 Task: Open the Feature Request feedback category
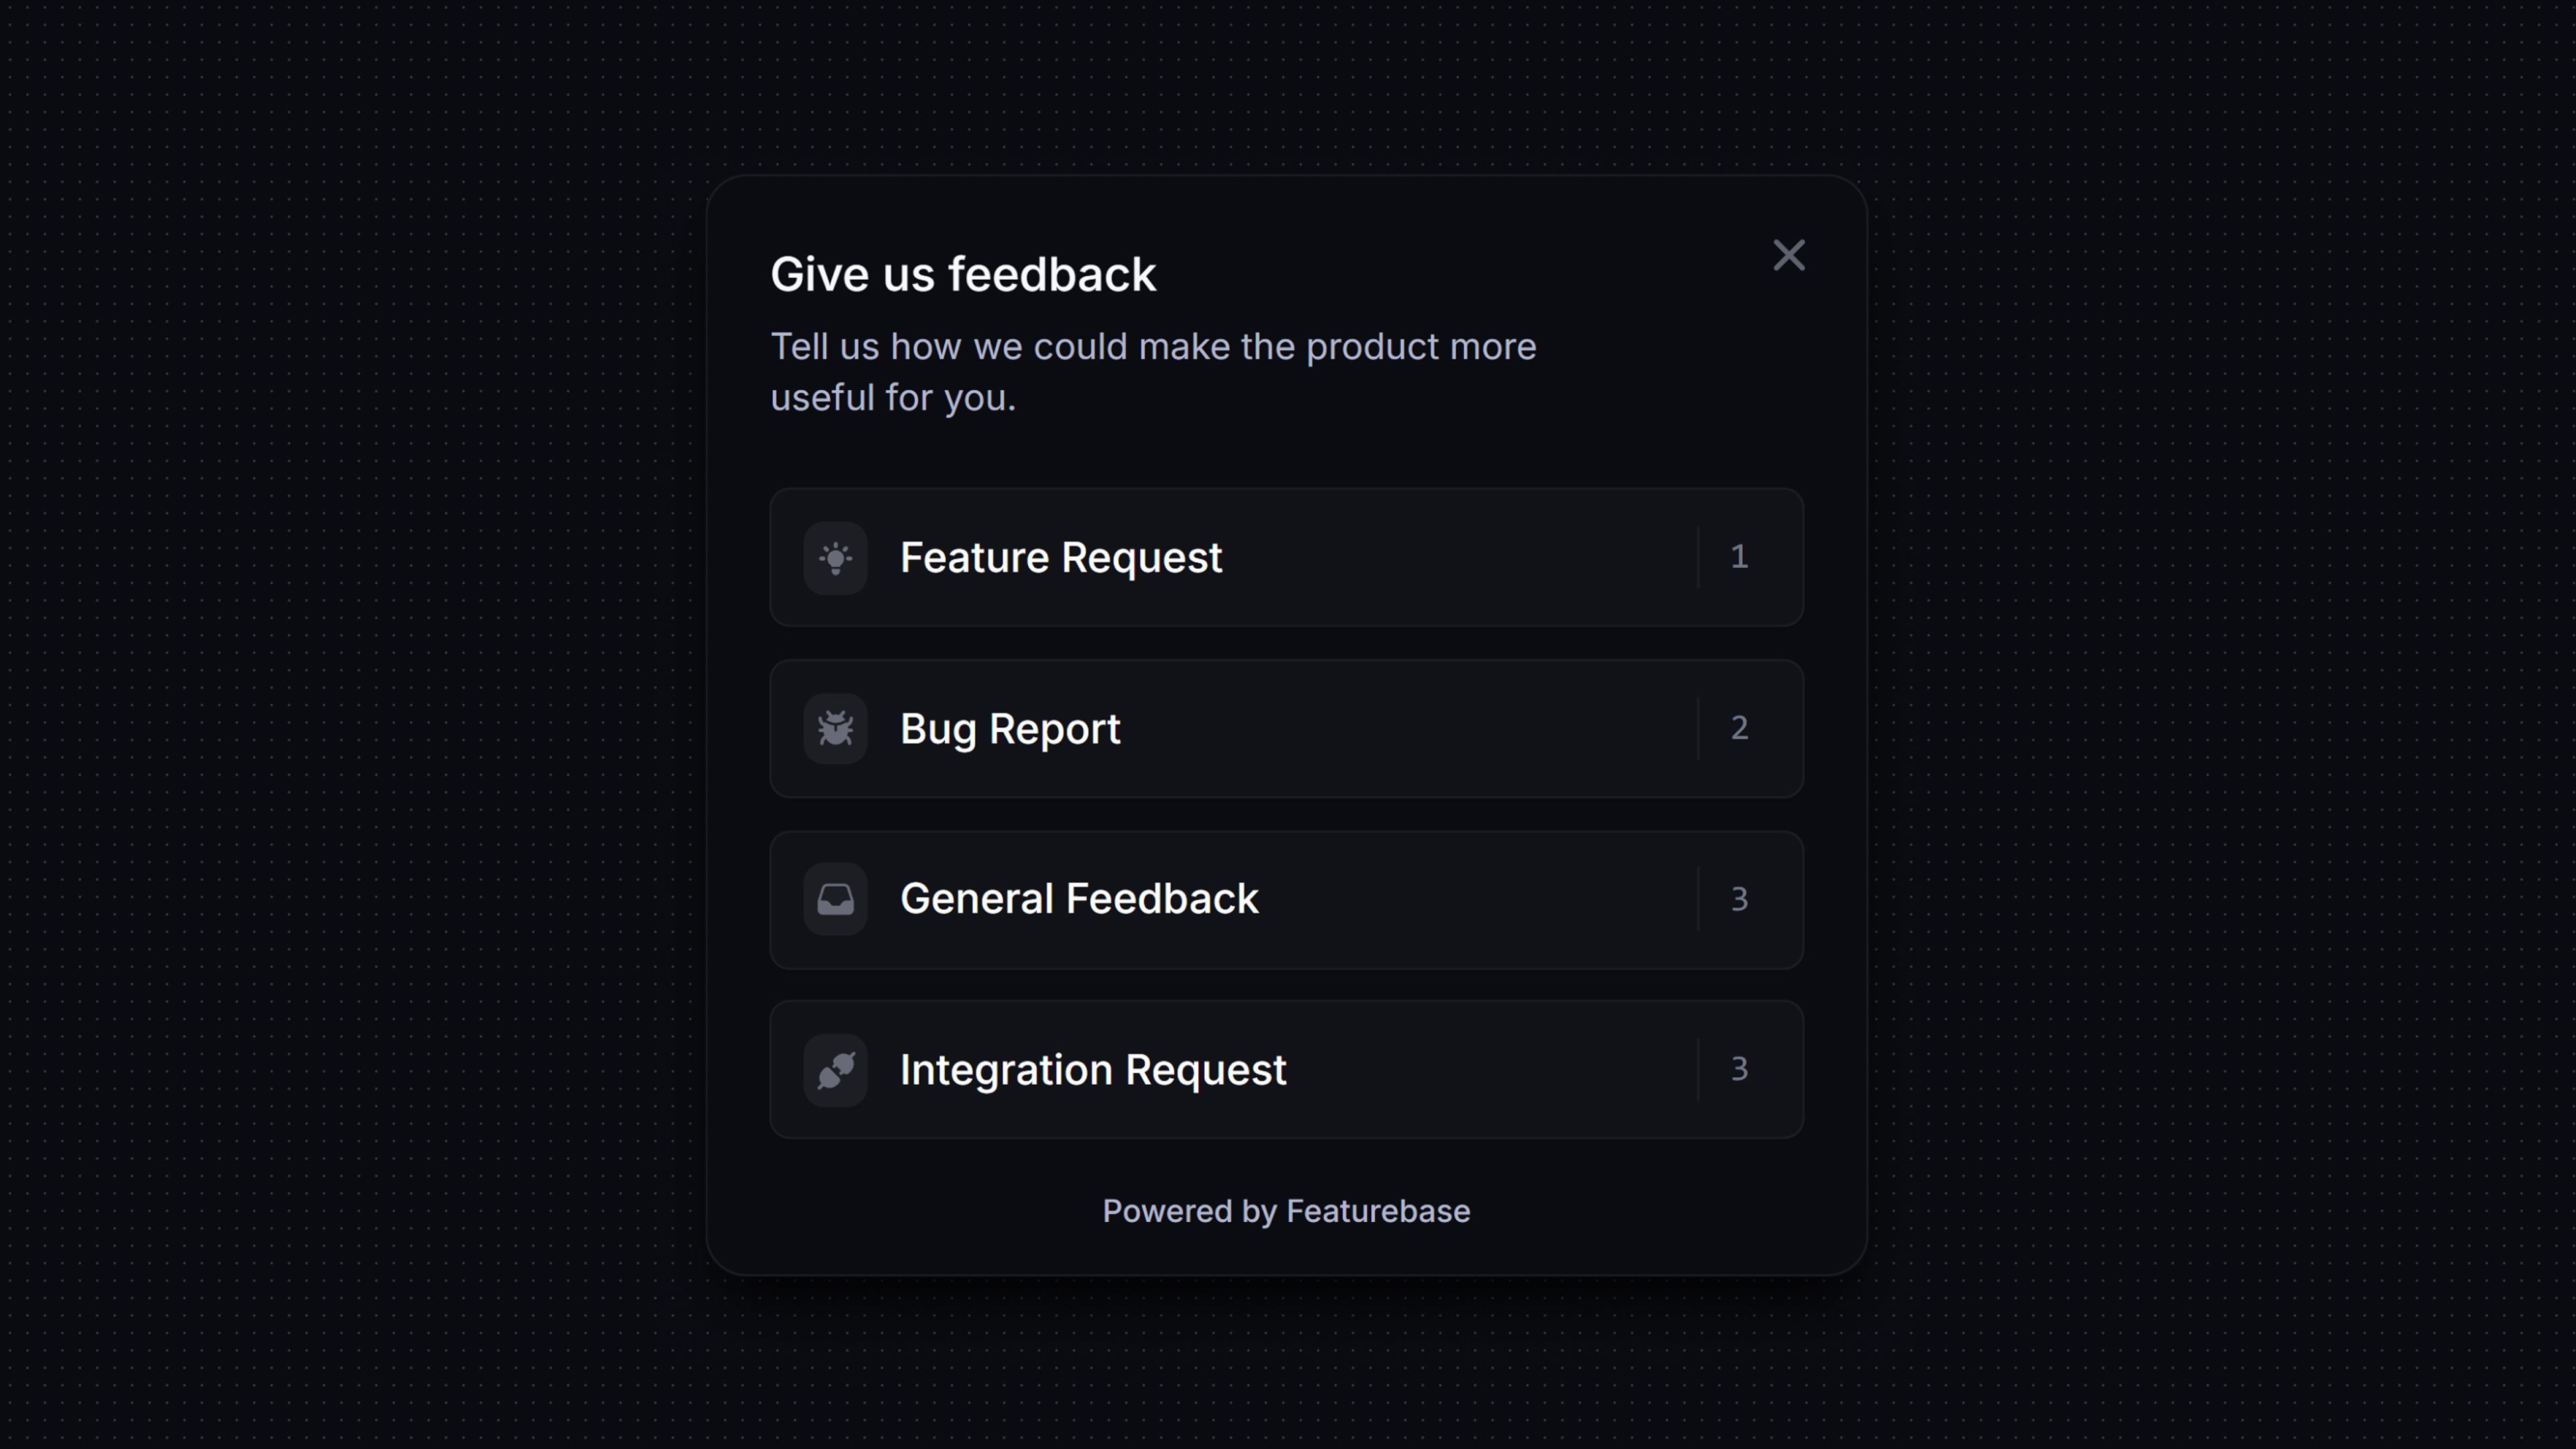click(x=1286, y=557)
